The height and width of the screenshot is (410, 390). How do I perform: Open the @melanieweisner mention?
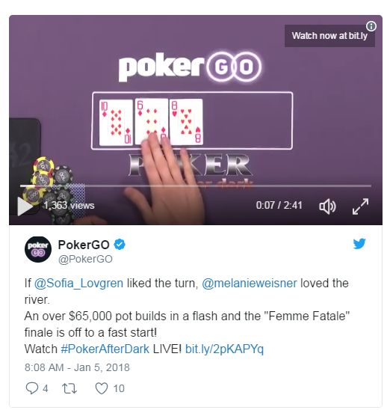click(x=250, y=283)
